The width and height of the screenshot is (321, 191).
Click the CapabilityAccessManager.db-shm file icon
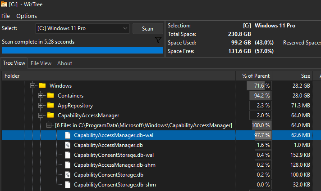tap(68, 165)
